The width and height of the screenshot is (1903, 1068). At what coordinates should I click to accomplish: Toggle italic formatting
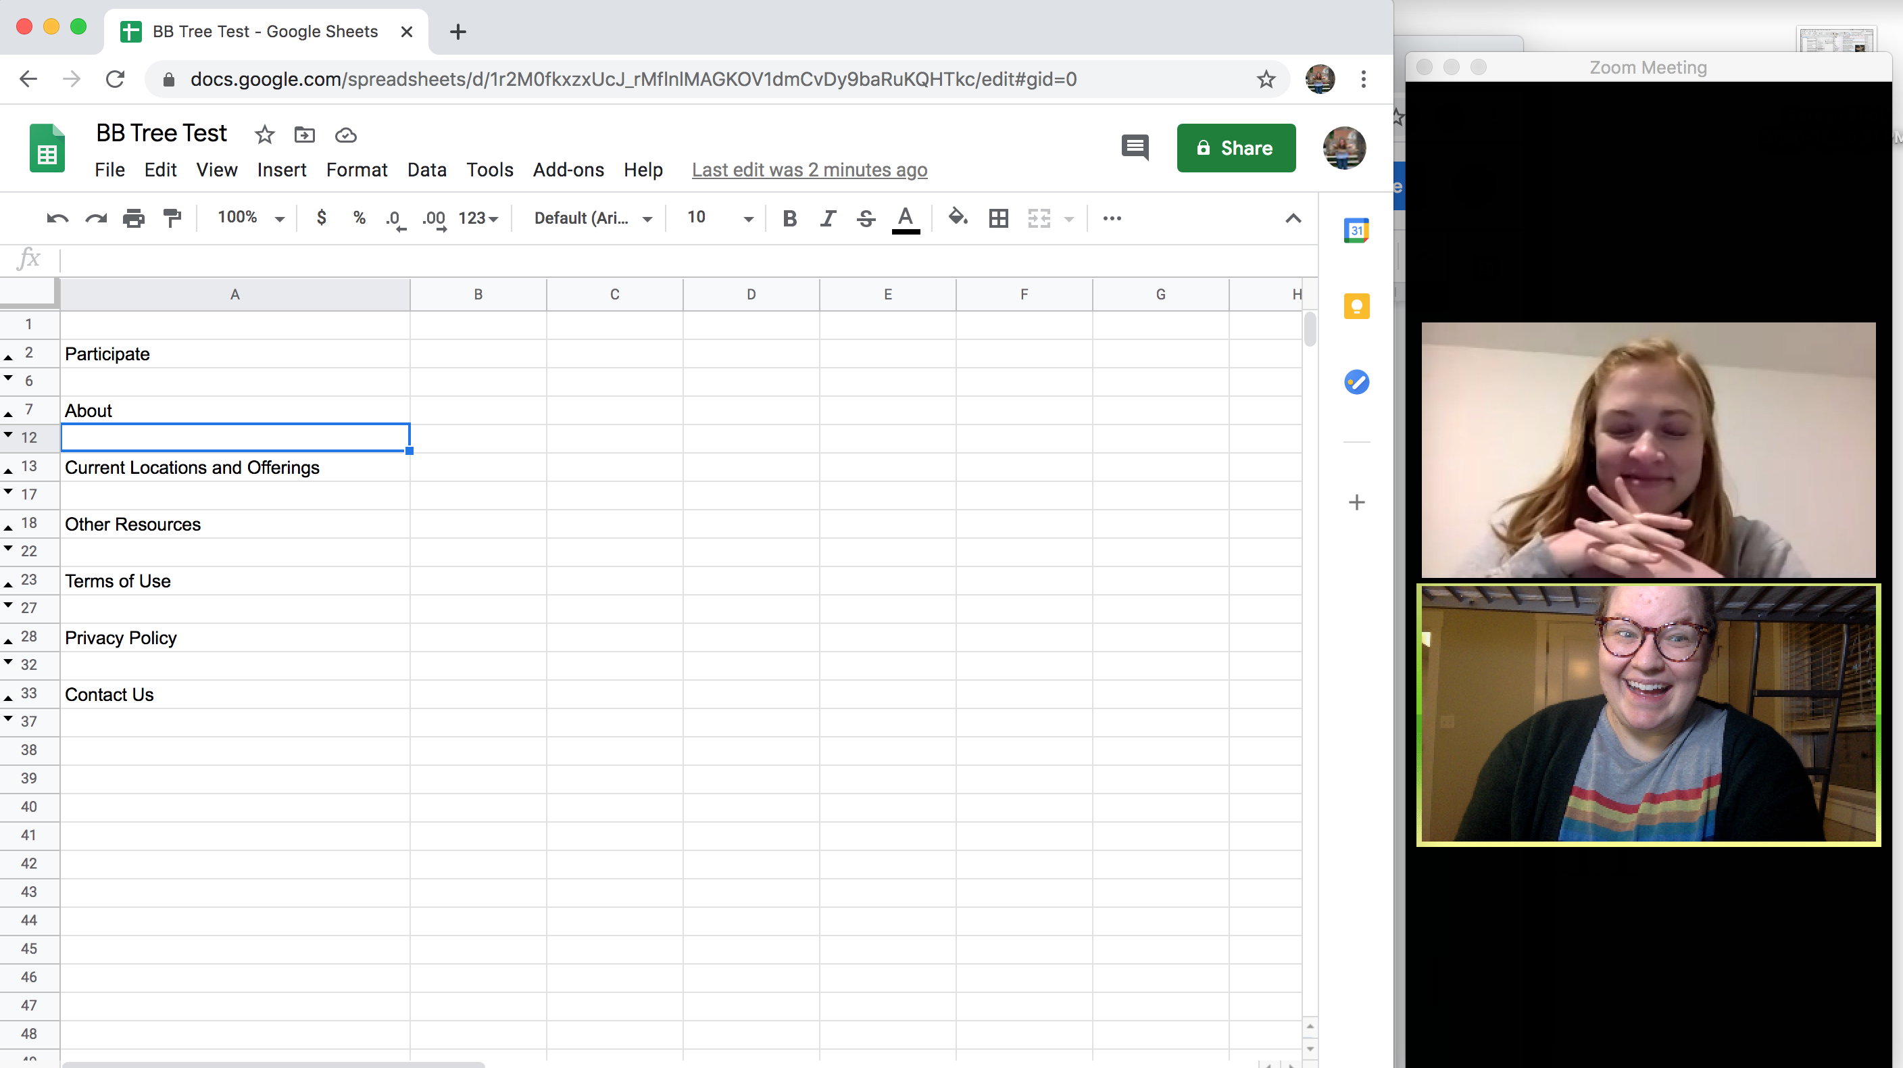point(827,218)
